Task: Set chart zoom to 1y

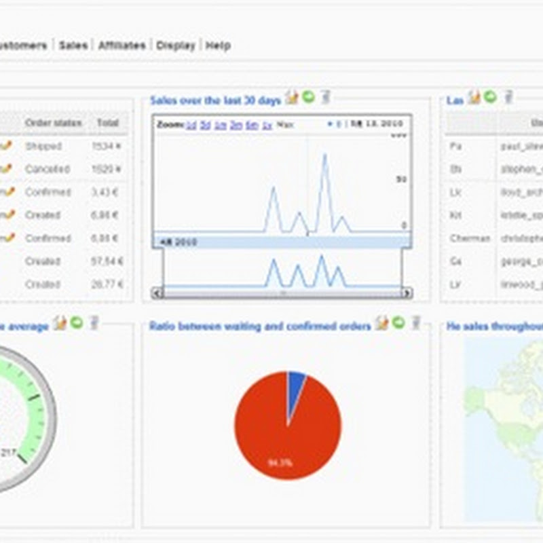Action: 267,125
